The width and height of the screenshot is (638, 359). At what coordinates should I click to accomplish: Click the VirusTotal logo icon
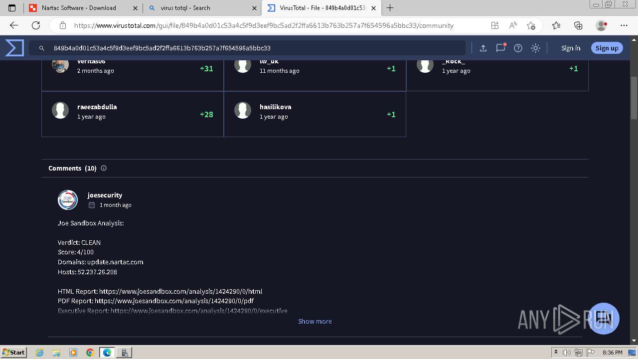[14, 48]
